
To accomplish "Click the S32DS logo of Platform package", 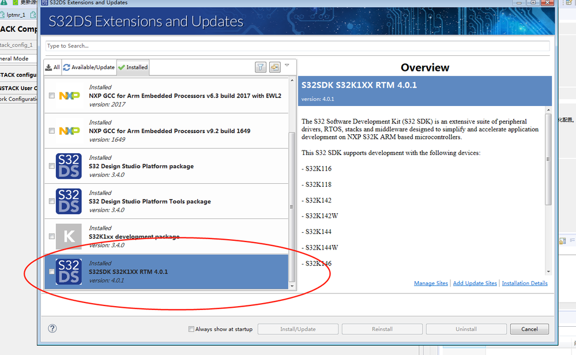I will [x=69, y=166].
